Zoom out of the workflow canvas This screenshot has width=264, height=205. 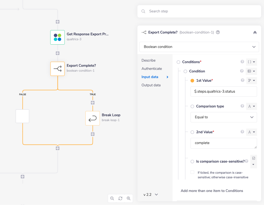112,198
